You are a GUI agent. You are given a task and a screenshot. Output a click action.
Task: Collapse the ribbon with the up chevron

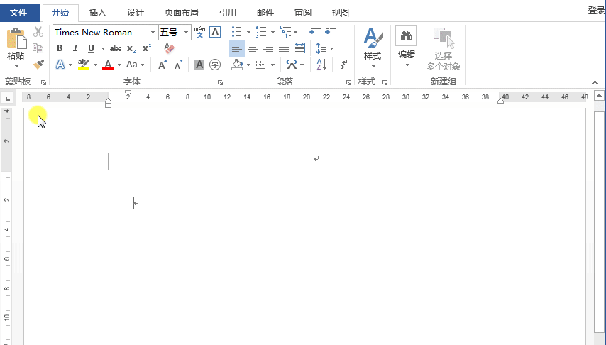595,82
